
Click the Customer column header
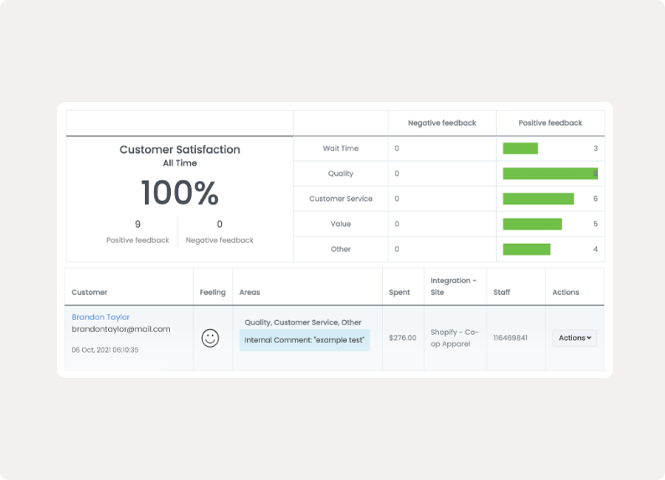(x=90, y=292)
